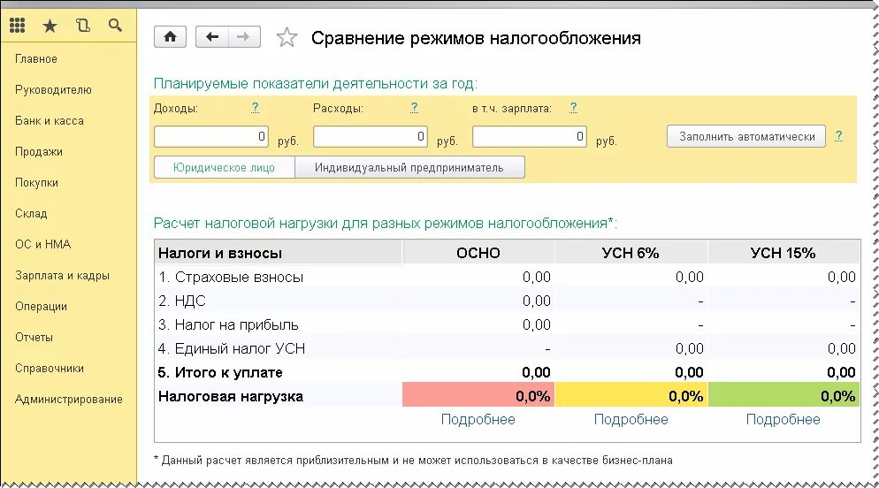Click ОСНО value for Страховые взносы
Viewport: 879px width, 488px height.
click(537, 277)
